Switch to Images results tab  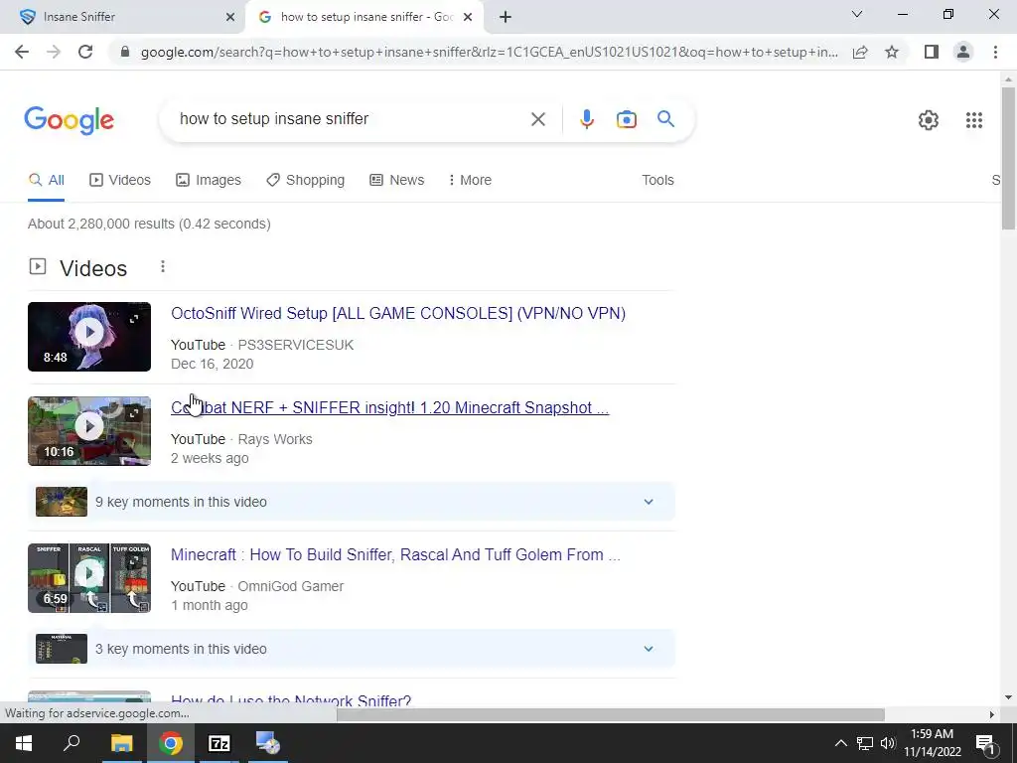pyautogui.click(x=209, y=181)
